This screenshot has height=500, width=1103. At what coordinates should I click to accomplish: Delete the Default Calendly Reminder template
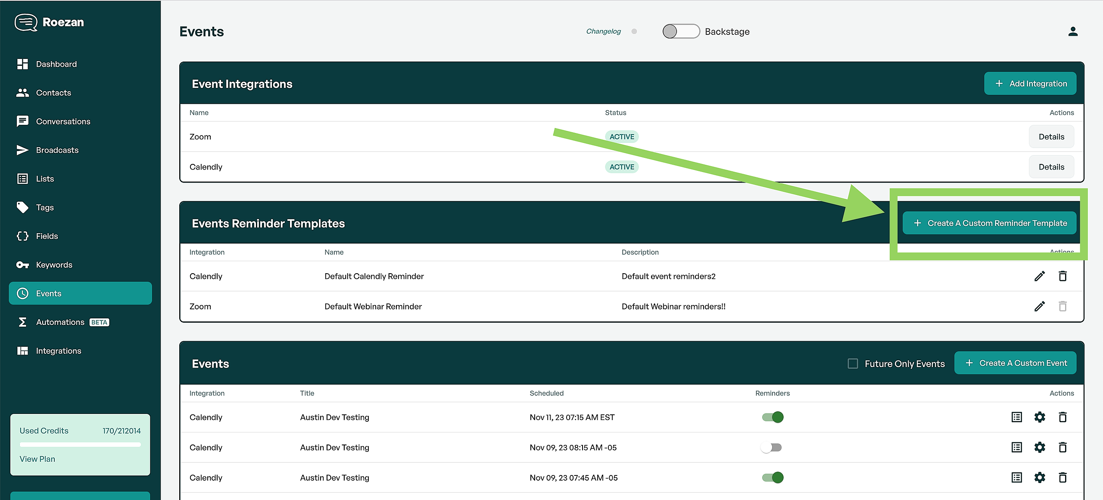[x=1062, y=276]
